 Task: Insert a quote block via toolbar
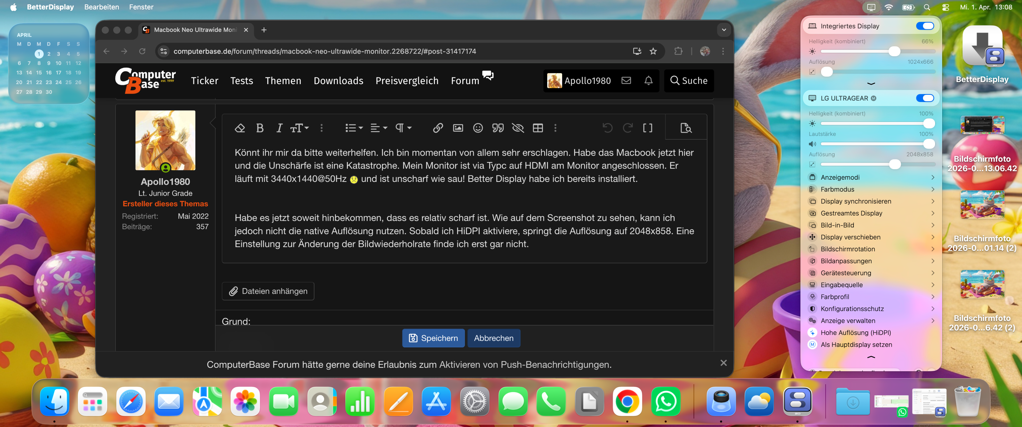point(497,128)
